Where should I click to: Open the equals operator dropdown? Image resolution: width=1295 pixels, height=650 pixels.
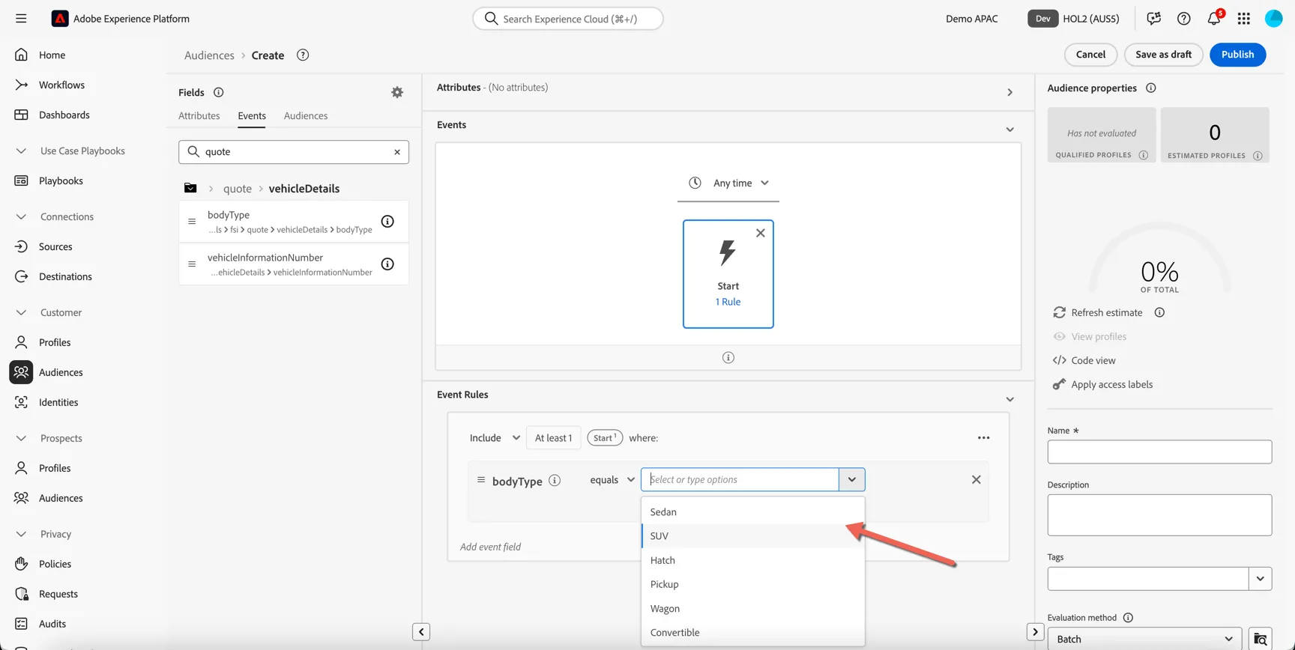(x=612, y=480)
